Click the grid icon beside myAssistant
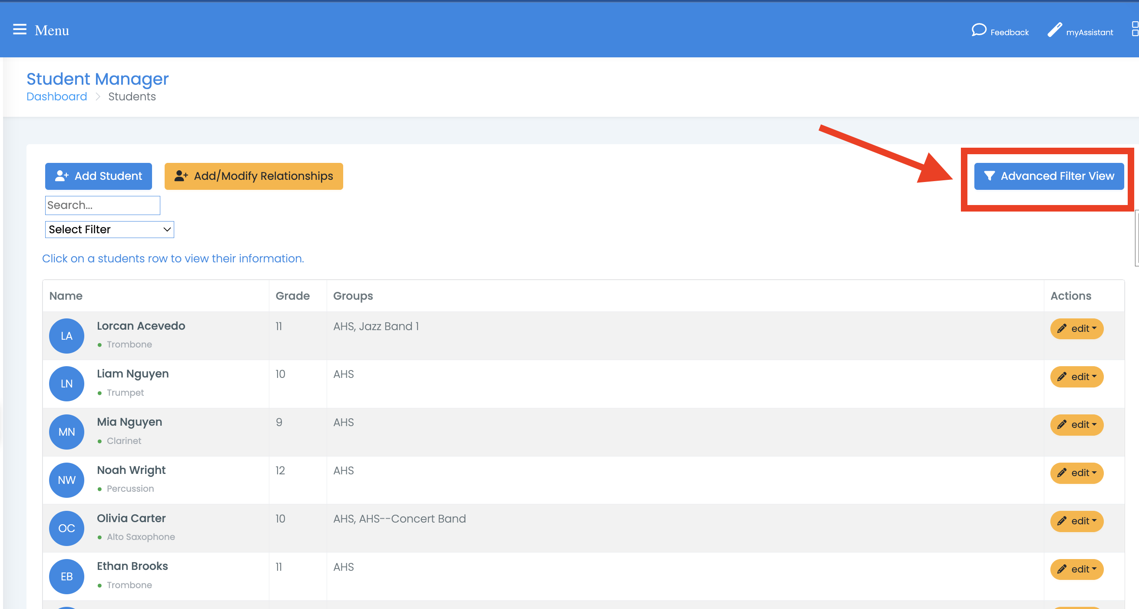This screenshot has height=609, width=1139. click(1135, 29)
